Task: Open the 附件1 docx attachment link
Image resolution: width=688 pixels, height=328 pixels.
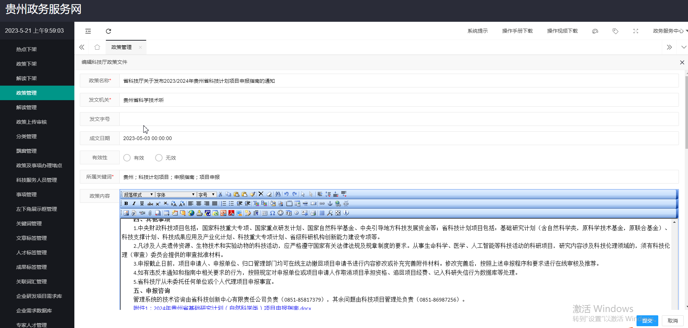Action: click(222, 308)
